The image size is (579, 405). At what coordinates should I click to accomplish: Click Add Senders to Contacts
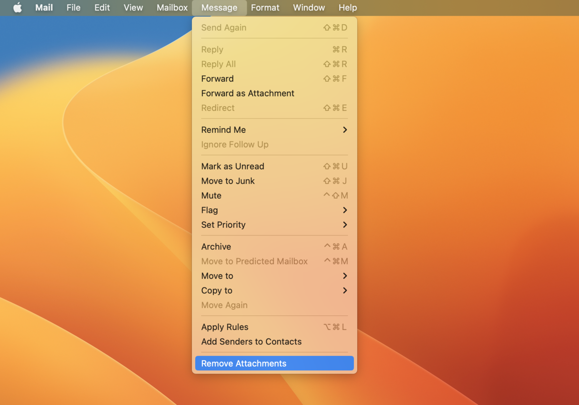point(251,342)
